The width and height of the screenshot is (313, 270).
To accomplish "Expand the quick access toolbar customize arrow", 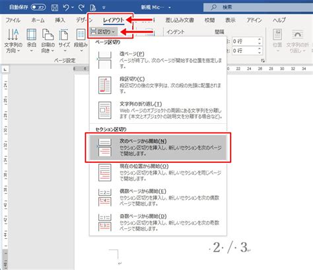I will pos(104,8).
